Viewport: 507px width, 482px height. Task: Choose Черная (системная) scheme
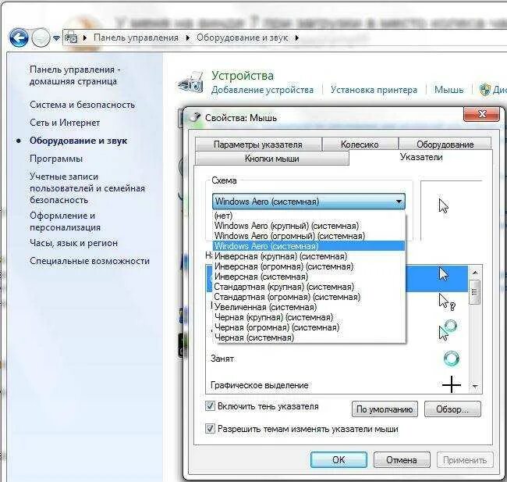point(309,337)
